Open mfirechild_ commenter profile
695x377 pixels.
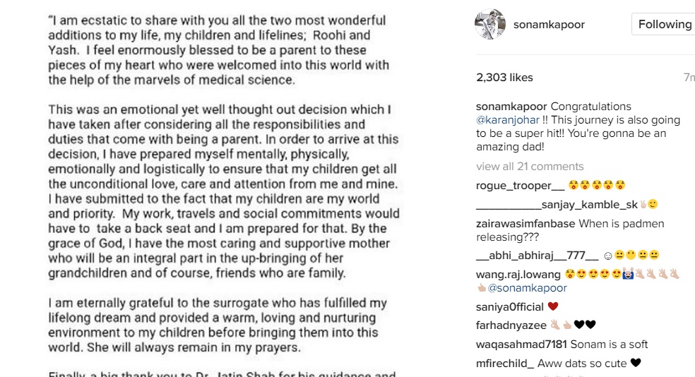(505, 364)
